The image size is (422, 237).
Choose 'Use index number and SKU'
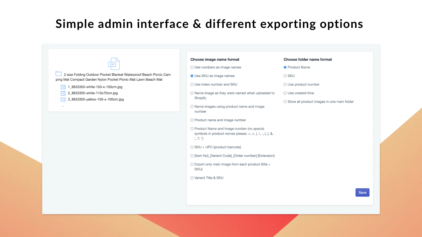(x=192, y=85)
